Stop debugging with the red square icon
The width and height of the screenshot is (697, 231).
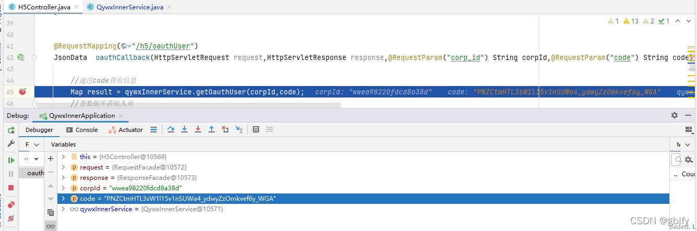tap(11, 187)
